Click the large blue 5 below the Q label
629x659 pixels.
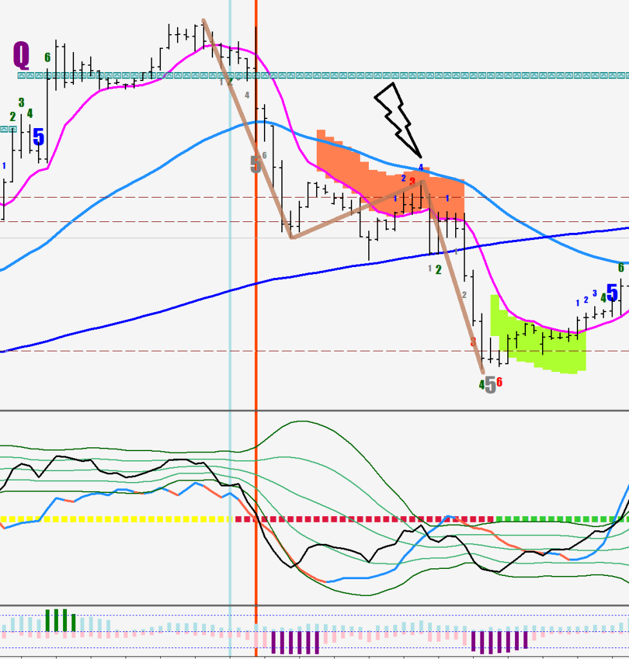click(x=39, y=137)
